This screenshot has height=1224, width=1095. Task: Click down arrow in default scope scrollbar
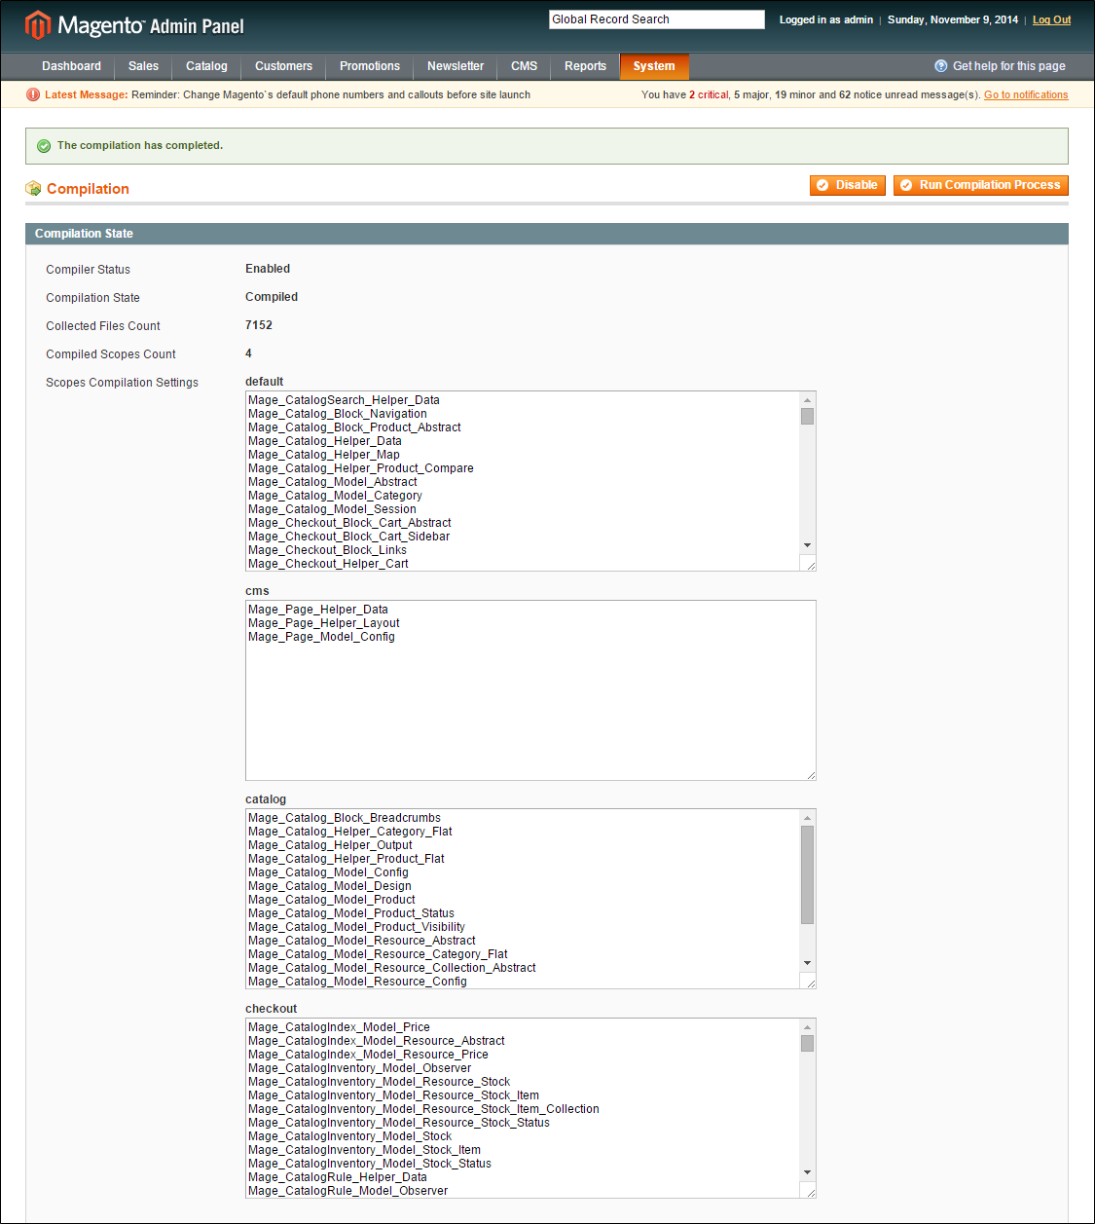(807, 545)
